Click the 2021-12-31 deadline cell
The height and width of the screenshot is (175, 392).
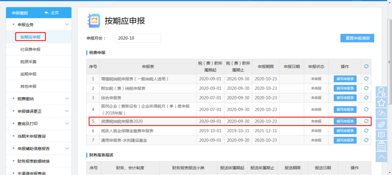click(x=266, y=131)
